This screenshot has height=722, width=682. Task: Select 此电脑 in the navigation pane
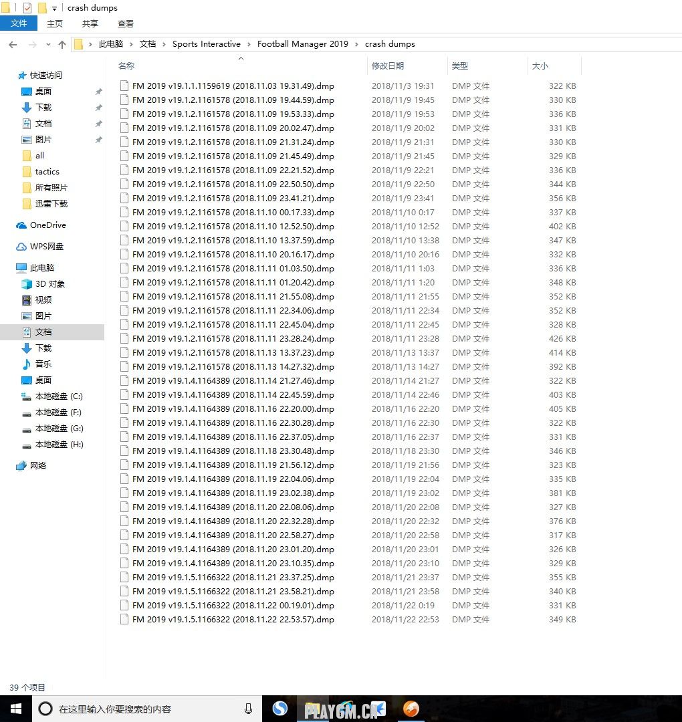42,268
